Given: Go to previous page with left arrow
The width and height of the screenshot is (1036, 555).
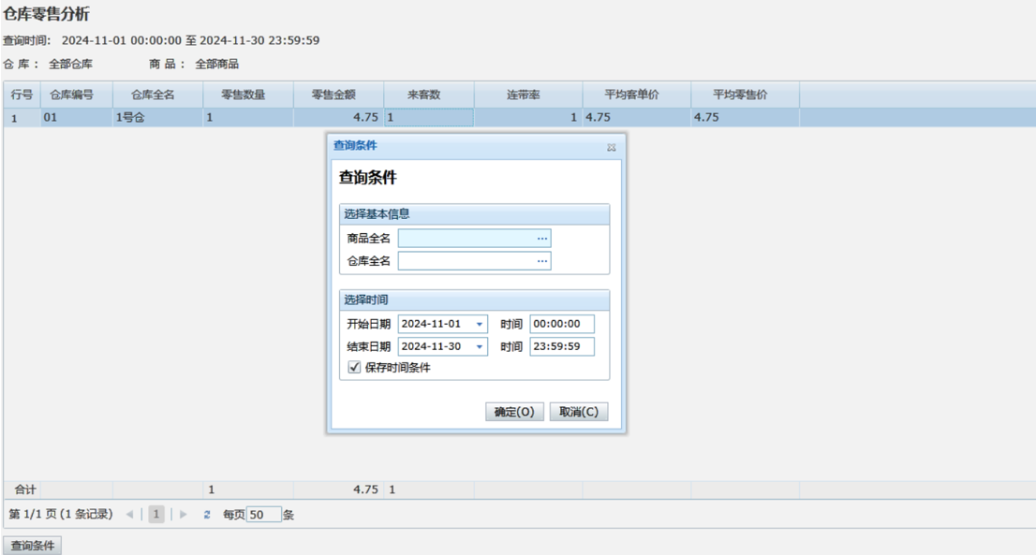Looking at the screenshot, I should pyautogui.click(x=129, y=515).
